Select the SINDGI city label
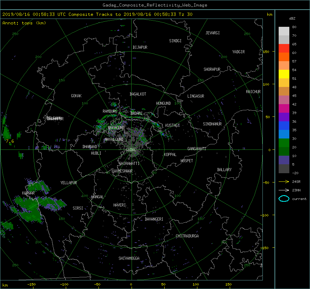The image size is (310, 289). tap(175, 41)
